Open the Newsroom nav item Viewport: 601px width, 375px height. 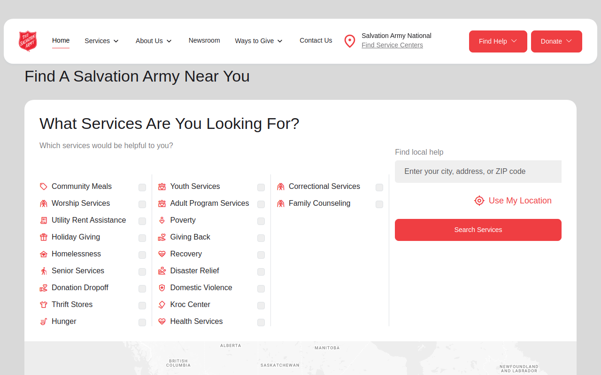[x=204, y=41]
